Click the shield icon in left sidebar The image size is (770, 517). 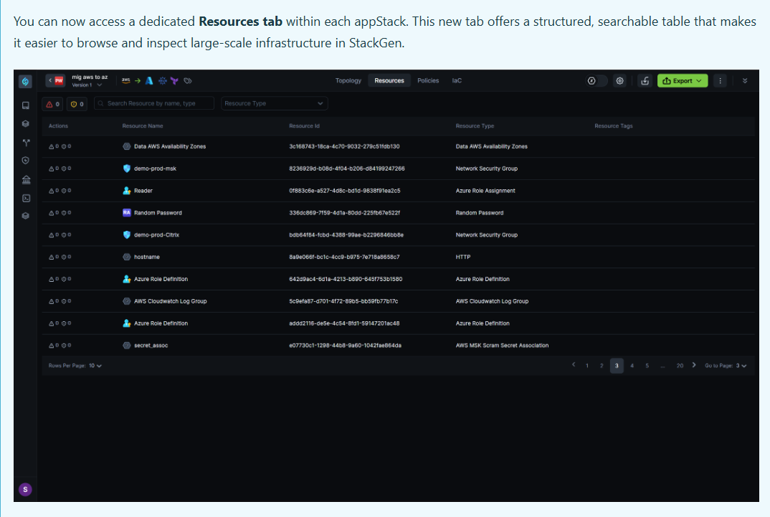click(26, 161)
